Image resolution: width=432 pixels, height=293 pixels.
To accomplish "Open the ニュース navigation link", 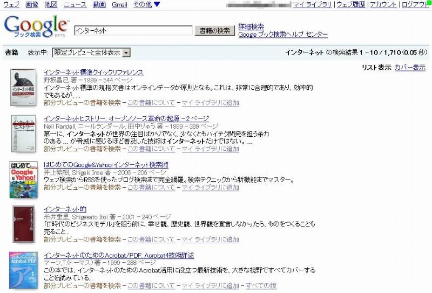I will click(75, 4).
